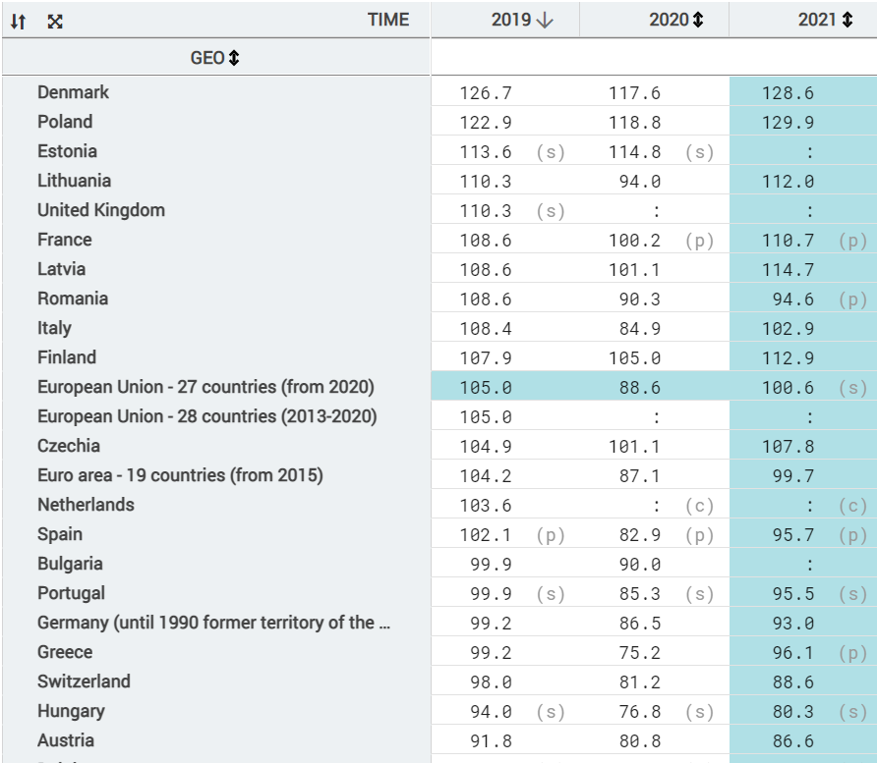This screenshot has height=763, width=877.
Task: Select the Denmark row label
Action: pyautogui.click(x=74, y=92)
